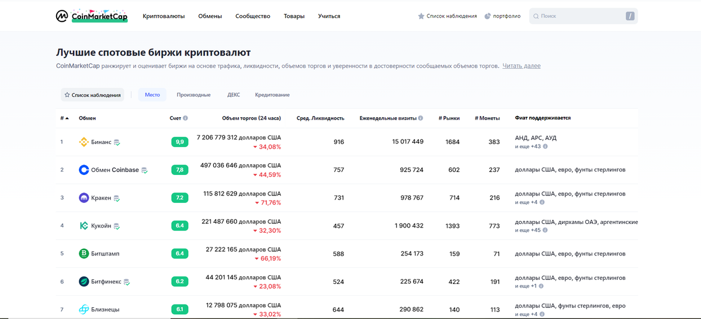Open the Битфинекс exchange name link
Image resolution: width=701 pixels, height=319 pixels.
click(x=106, y=282)
